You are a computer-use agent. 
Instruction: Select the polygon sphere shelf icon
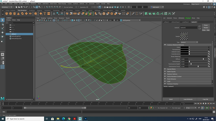[7, 14]
